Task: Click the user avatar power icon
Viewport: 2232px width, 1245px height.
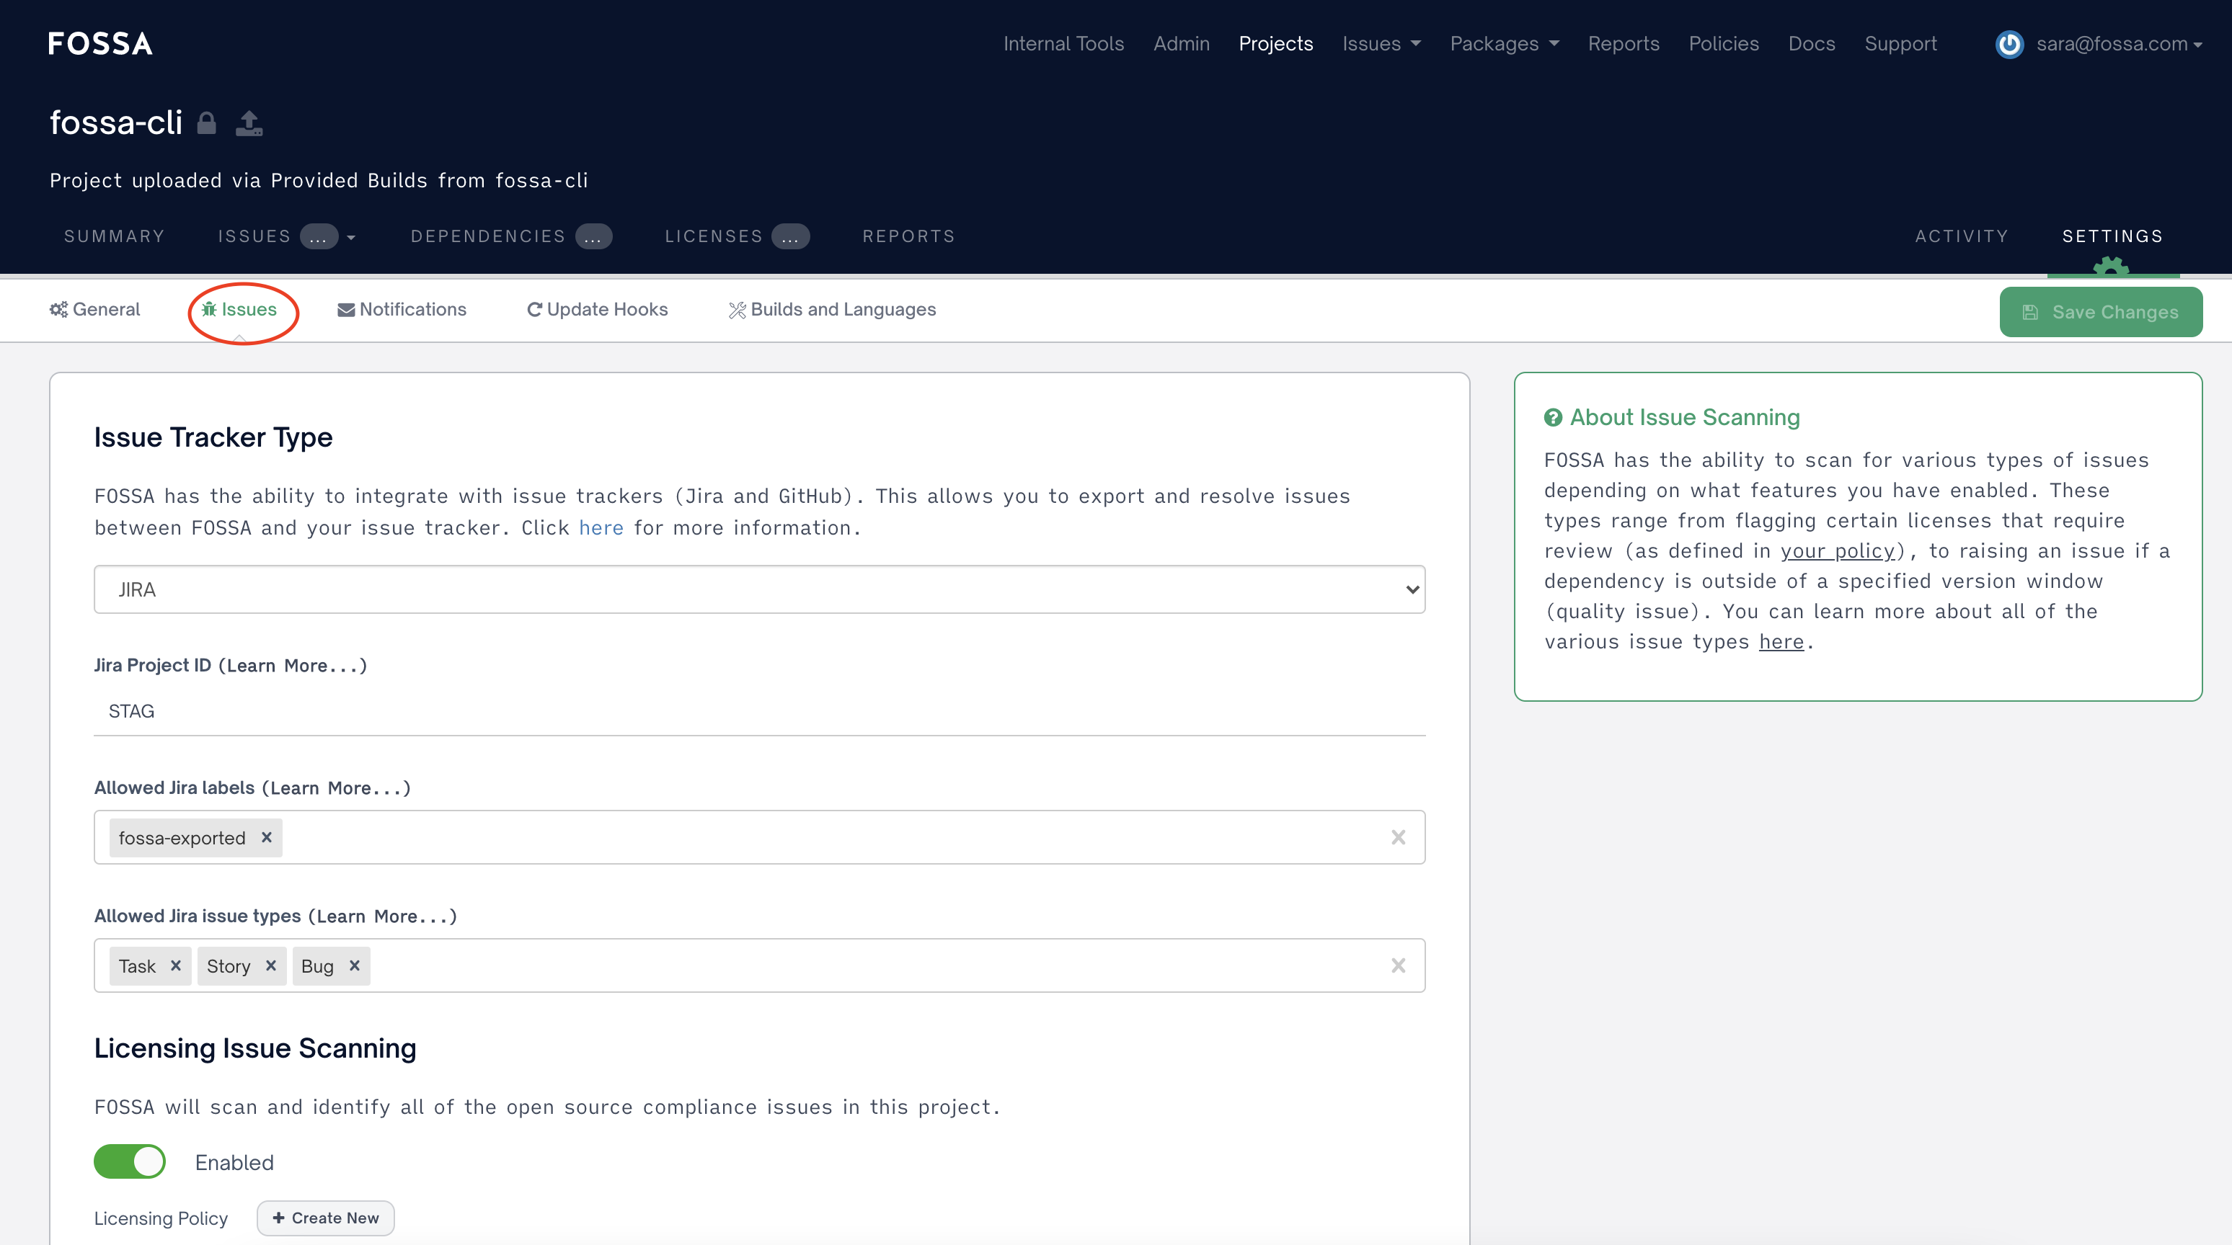Action: (x=2009, y=44)
